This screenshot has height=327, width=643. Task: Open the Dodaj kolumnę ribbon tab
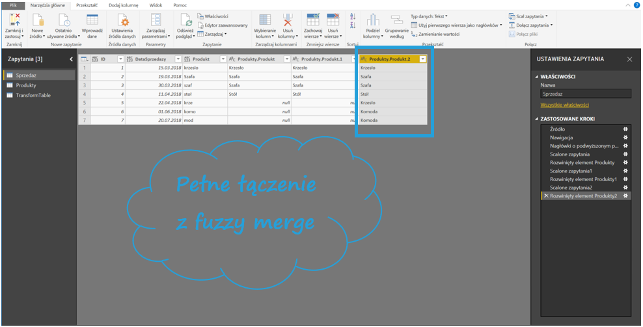coord(123,5)
